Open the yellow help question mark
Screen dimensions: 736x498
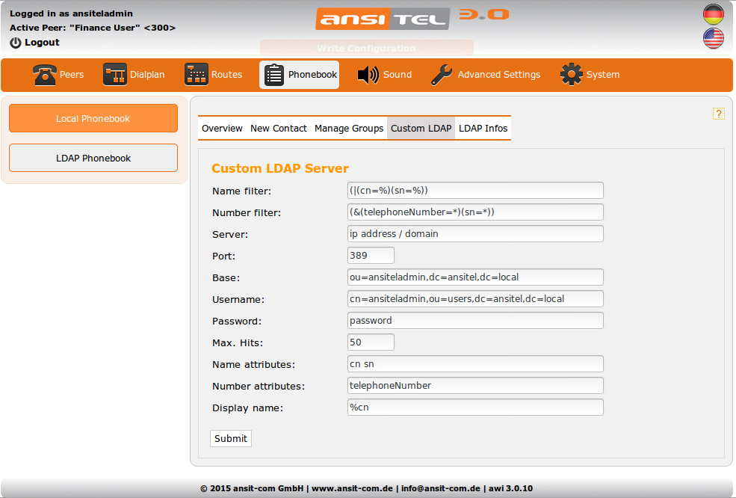(x=718, y=114)
